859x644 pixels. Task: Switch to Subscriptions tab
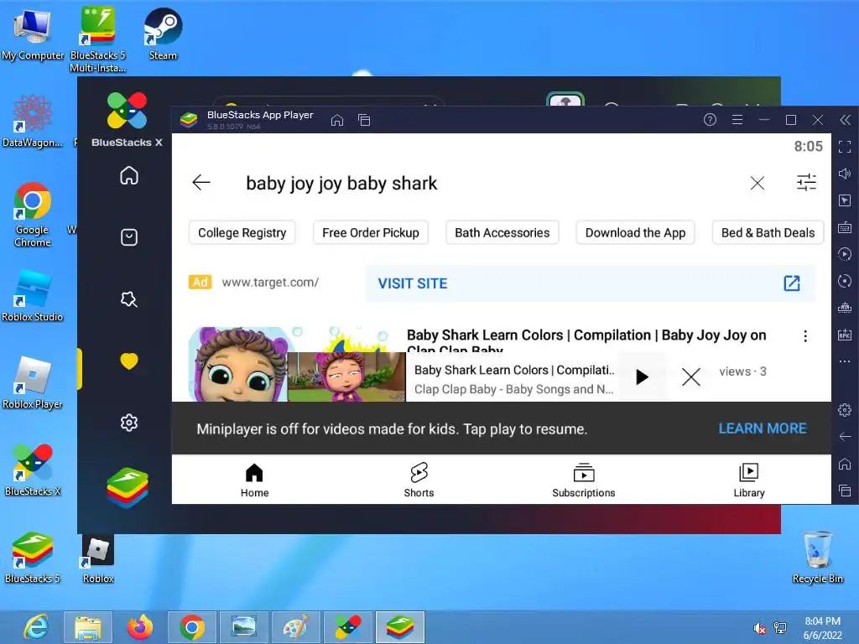[x=584, y=480]
